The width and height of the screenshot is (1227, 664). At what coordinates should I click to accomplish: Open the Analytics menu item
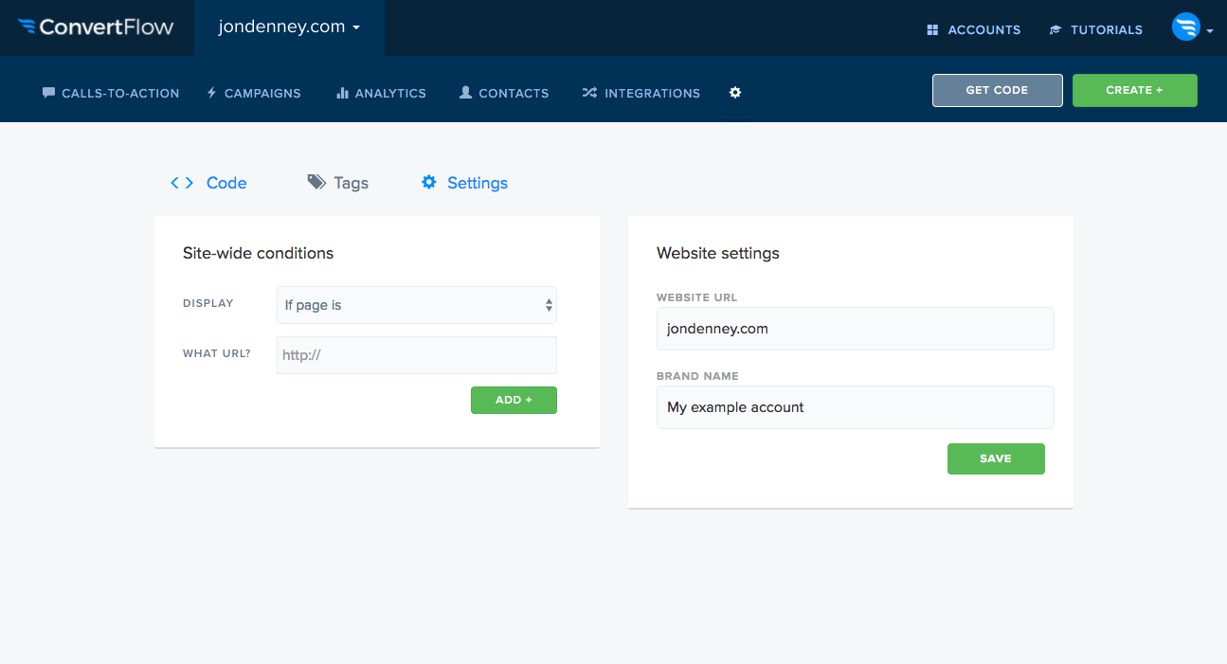click(x=381, y=93)
